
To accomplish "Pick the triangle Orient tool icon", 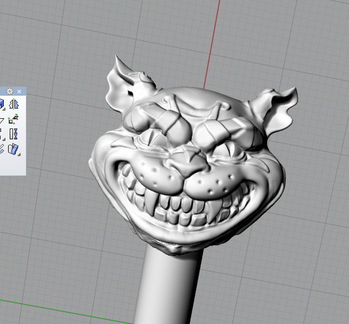I will point(2,119).
